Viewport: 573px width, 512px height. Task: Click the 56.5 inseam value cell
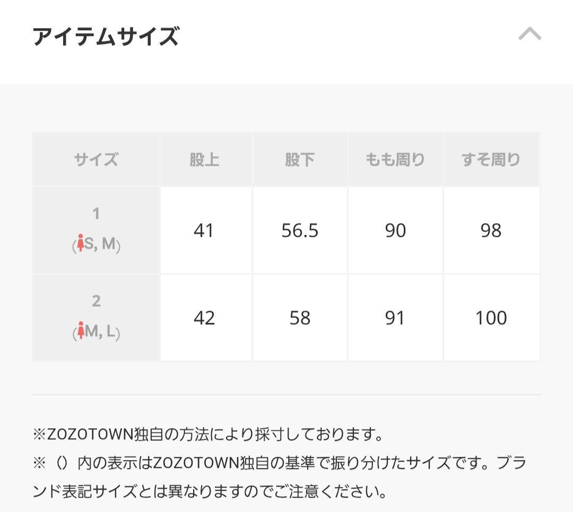click(300, 231)
